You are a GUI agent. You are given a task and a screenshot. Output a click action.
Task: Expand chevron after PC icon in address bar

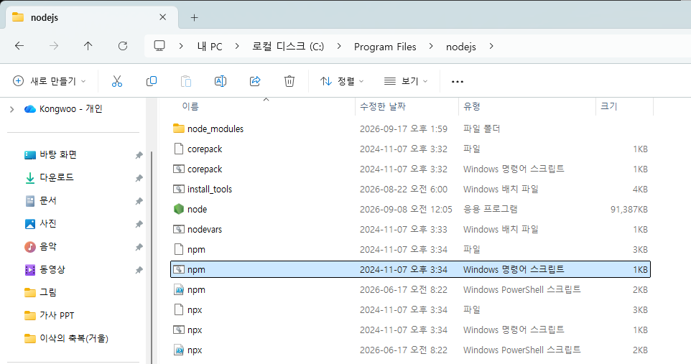[181, 46]
